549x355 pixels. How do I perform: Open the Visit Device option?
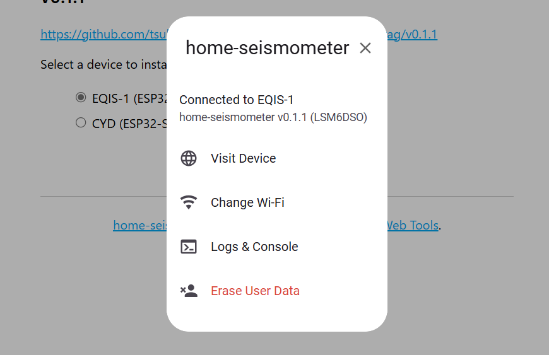(x=243, y=158)
